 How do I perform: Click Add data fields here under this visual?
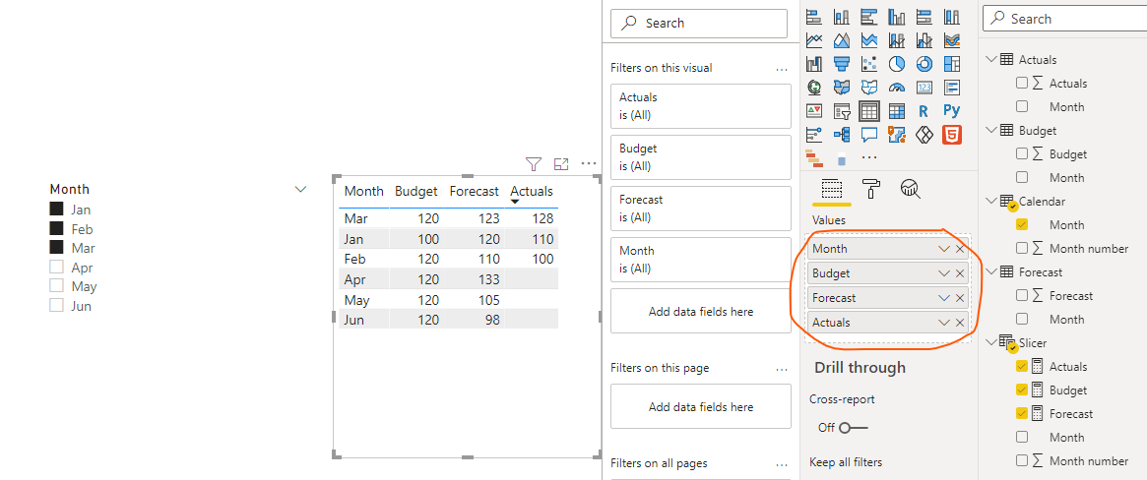(x=701, y=311)
